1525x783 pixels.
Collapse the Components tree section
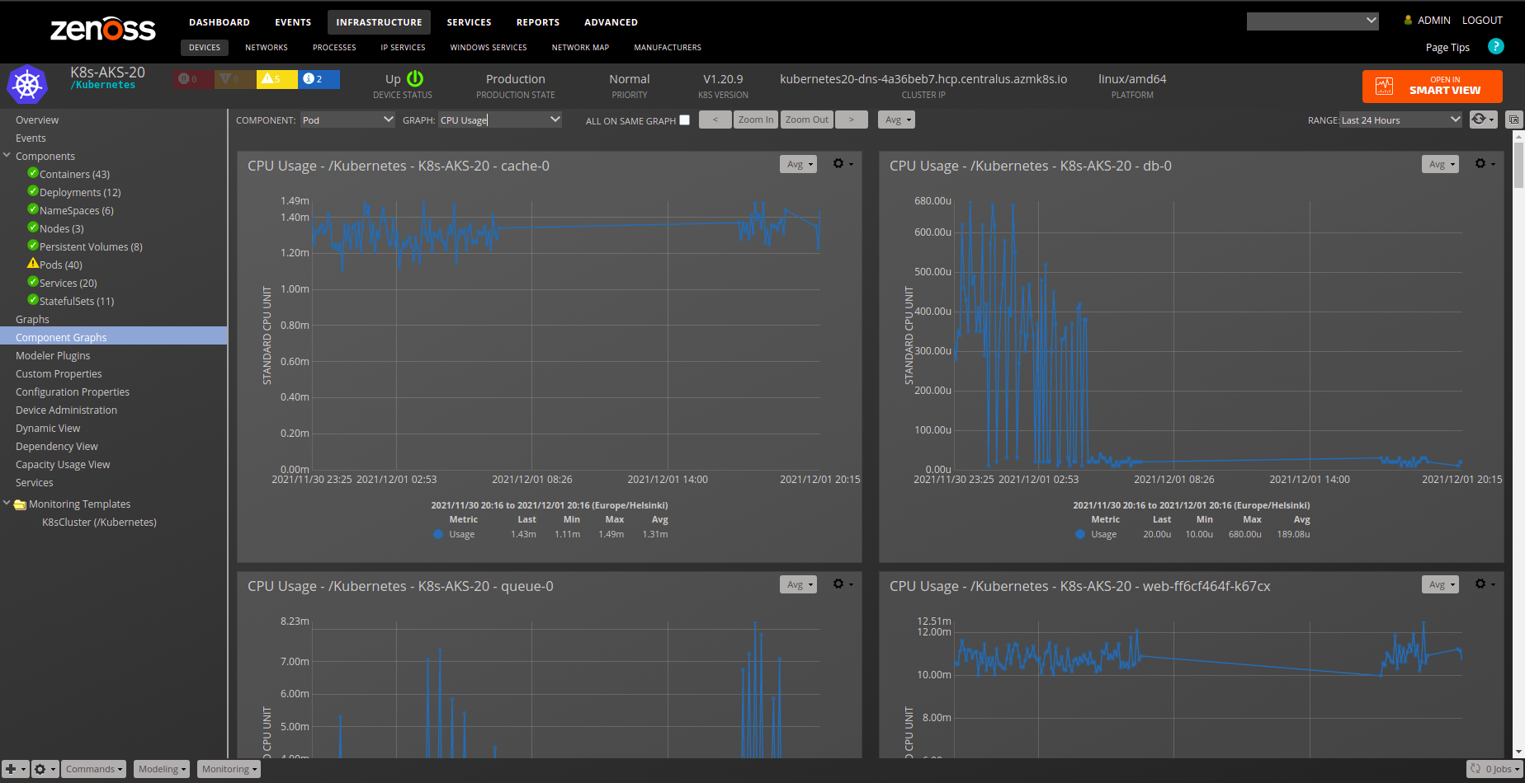tap(7, 155)
